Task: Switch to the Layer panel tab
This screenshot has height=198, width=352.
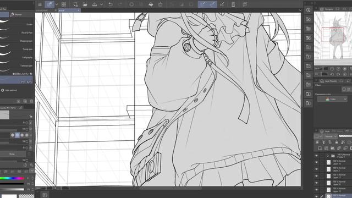Action: pyautogui.click(x=325, y=131)
